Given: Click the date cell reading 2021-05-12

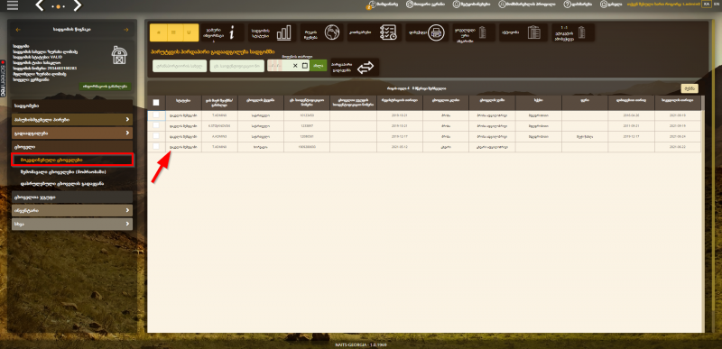Looking at the screenshot, I should point(399,146).
